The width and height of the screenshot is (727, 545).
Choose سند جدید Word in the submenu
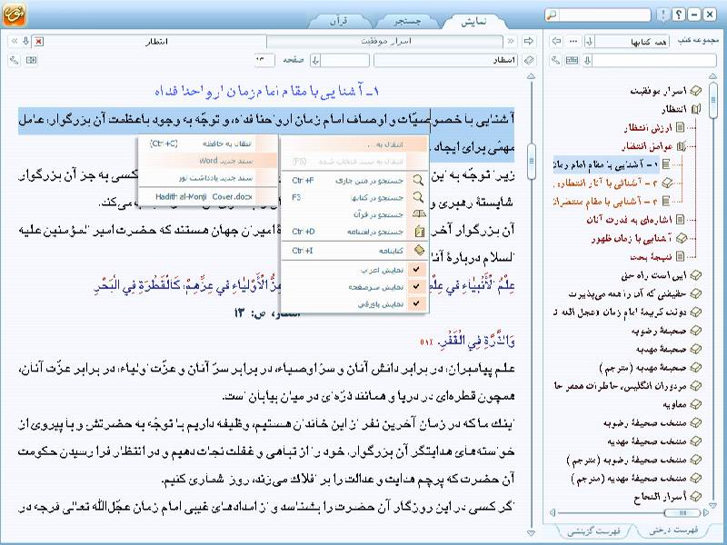[x=208, y=161]
